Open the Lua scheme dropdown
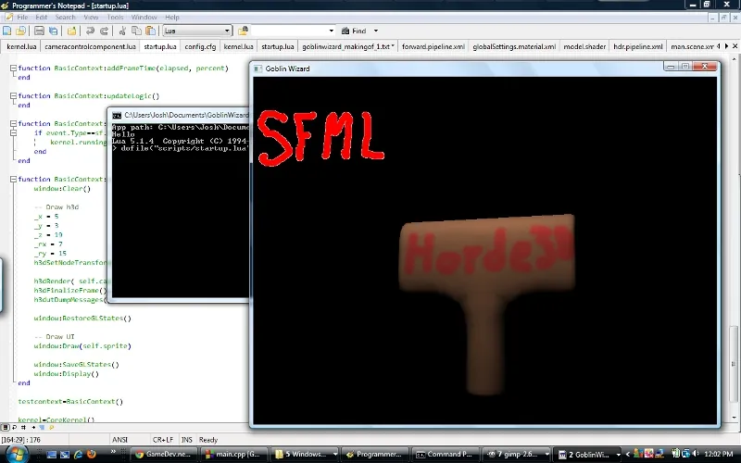741x463 pixels. tap(197, 31)
